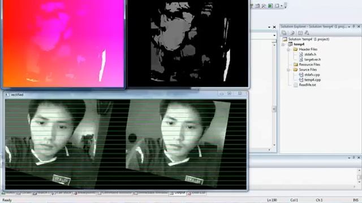Switch to the Command Window tab
Image resolution: width=362 pixels, height=203 pixels.
[x=115, y=193]
